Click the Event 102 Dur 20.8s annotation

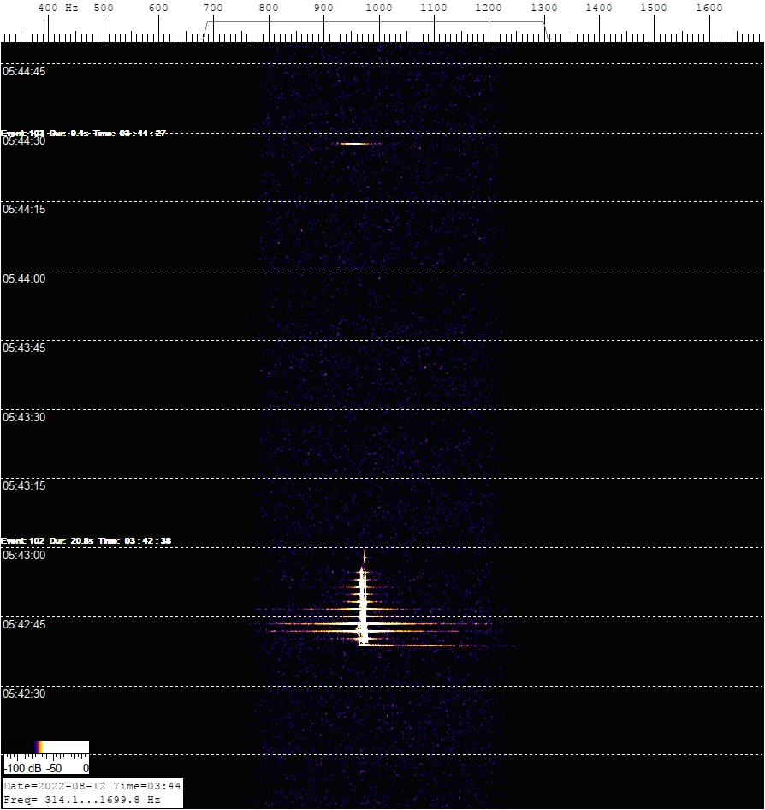tap(86, 540)
